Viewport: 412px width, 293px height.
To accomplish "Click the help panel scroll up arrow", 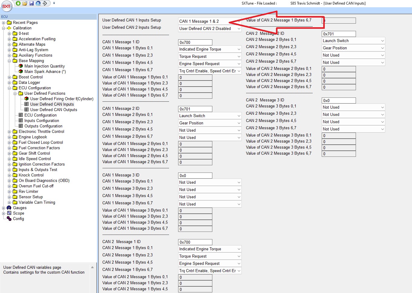I will point(92,267).
